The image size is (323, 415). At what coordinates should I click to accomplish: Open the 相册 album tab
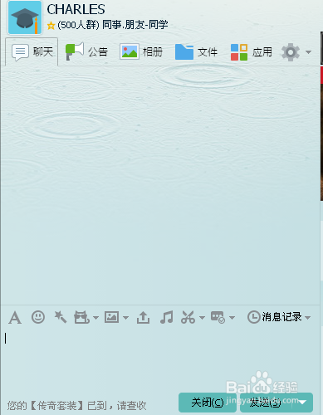pos(141,51)
